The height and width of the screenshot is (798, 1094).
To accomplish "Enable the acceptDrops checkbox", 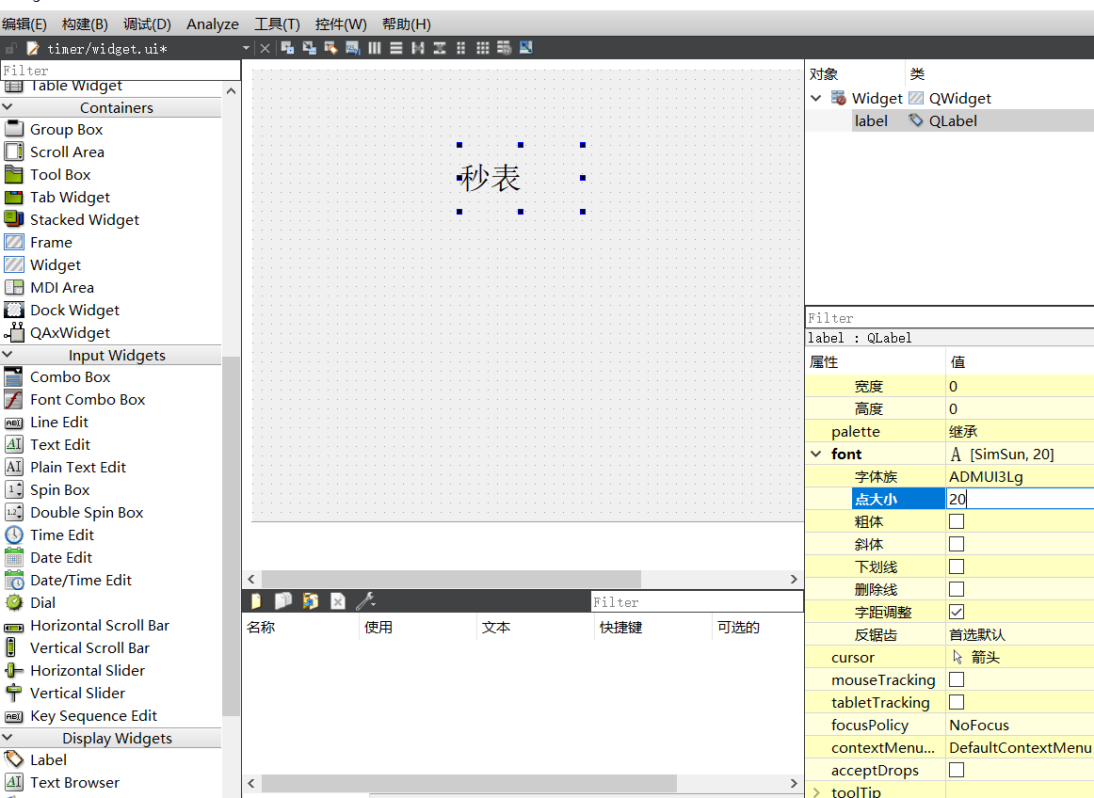I will [x=957, y=770].
